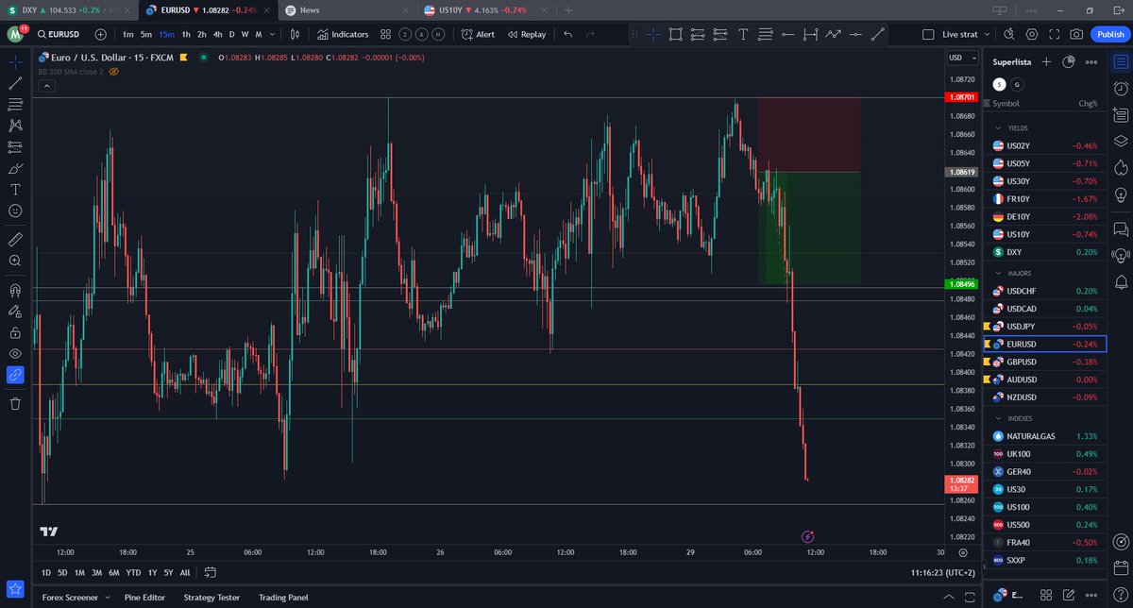
Task: Open the Pine Editor tab
Action: tap(145, 598)
